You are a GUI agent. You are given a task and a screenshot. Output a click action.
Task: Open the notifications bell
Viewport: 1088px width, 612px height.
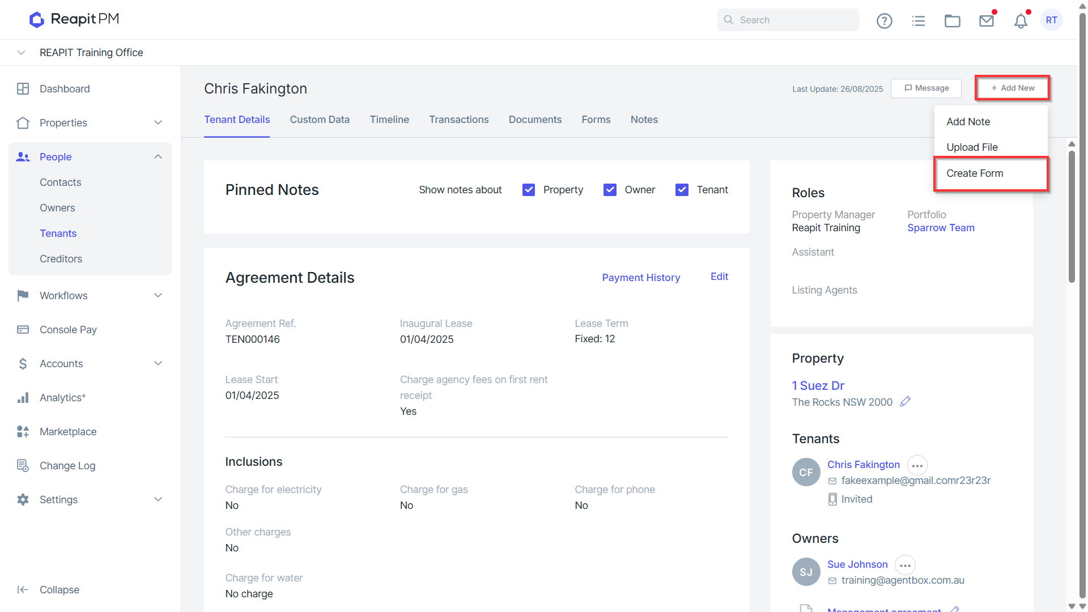pyautogui.click(x=1021, y=21)
